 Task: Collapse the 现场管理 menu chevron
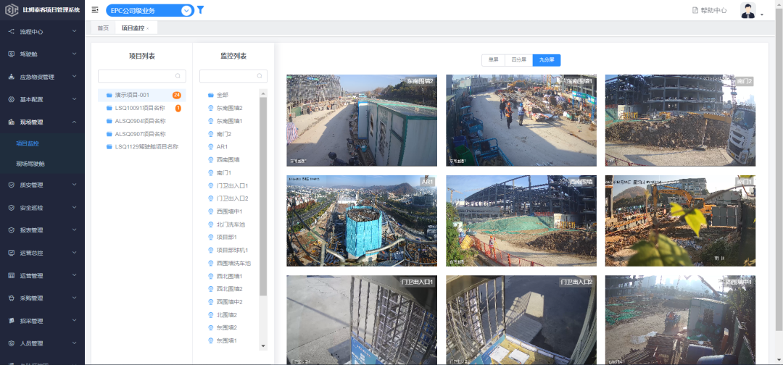(75, 122)
